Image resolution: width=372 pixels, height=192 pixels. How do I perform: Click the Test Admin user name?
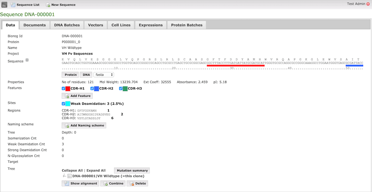[356, 4]
